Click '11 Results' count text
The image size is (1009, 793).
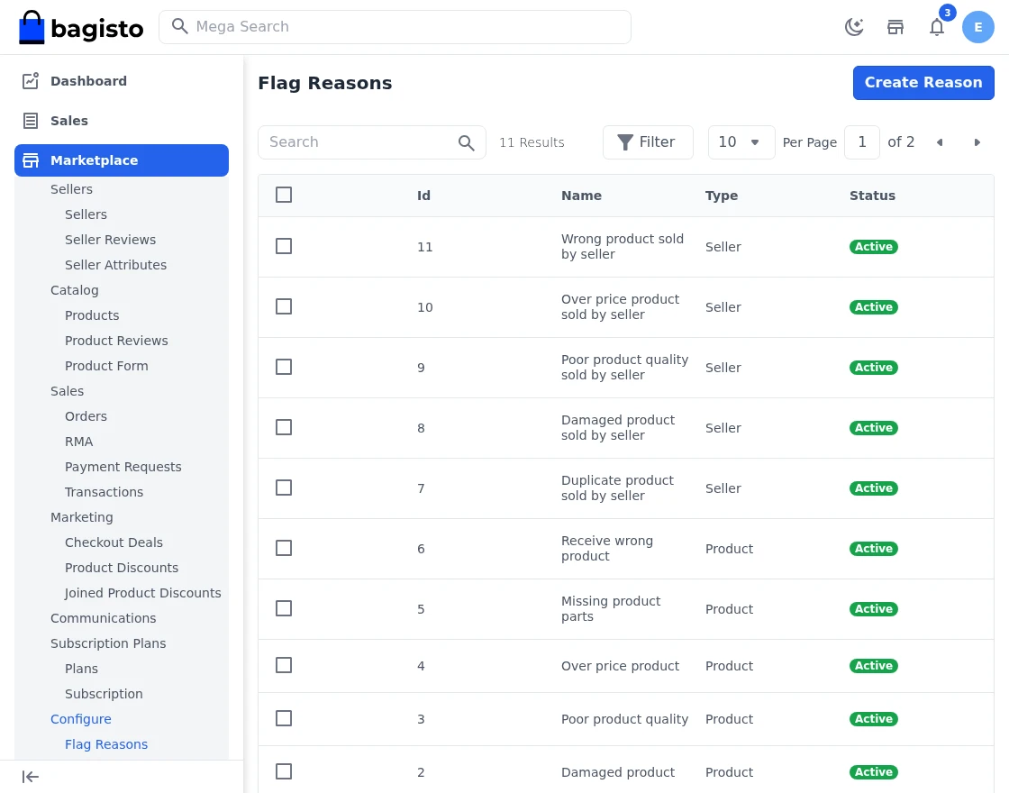tap(532, 143)
